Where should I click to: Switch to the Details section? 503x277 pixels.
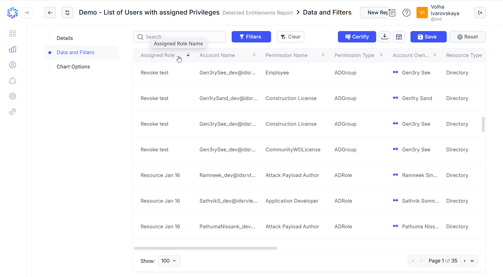[65, 38]
